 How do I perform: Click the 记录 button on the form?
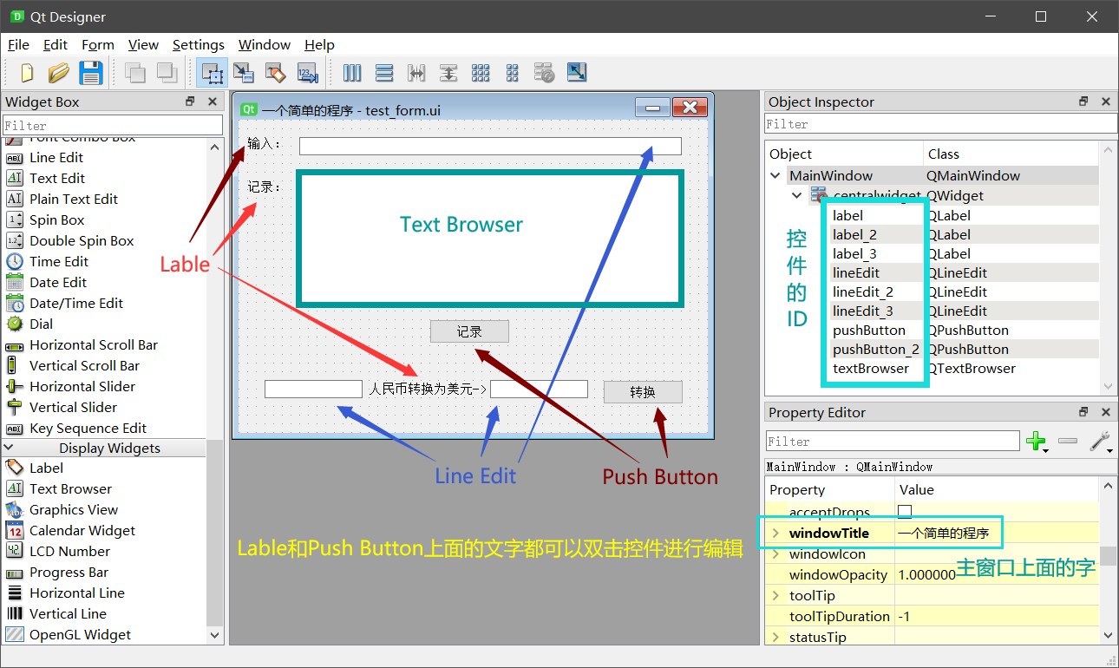(468, 331)
